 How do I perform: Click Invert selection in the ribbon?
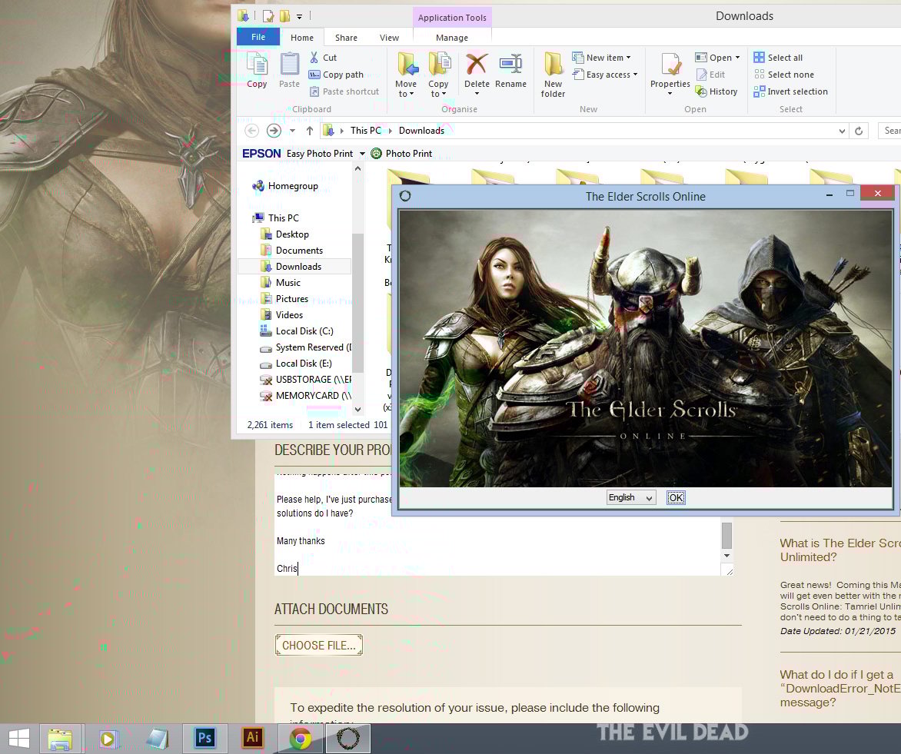coord(790,91)
